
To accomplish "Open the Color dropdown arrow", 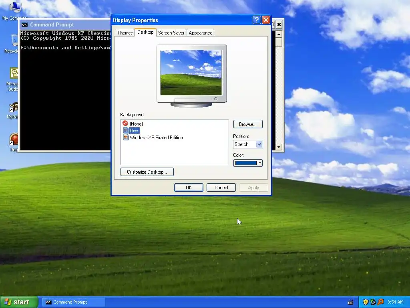I will point(260,163).
